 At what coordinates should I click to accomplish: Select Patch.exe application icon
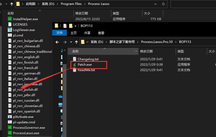(75, 65)
